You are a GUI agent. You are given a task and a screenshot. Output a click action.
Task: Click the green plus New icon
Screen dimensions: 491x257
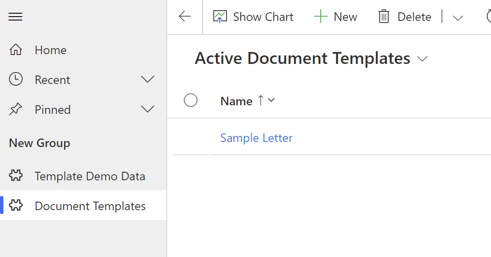(320, 17)
